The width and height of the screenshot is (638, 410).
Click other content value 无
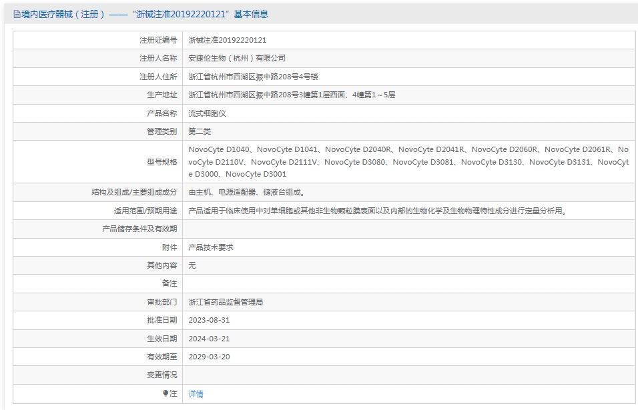(192, 265)
